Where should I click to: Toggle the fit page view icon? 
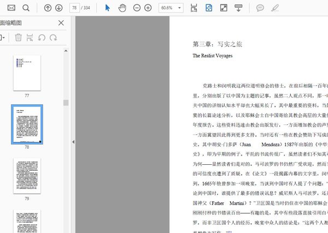point(209,8)
